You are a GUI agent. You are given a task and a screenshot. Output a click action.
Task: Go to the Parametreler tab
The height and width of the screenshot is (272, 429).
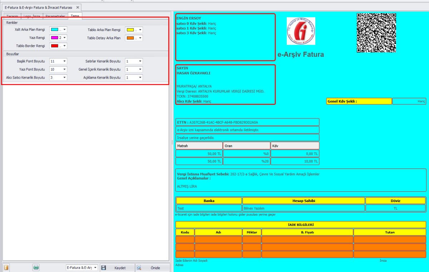pos(55,16)
